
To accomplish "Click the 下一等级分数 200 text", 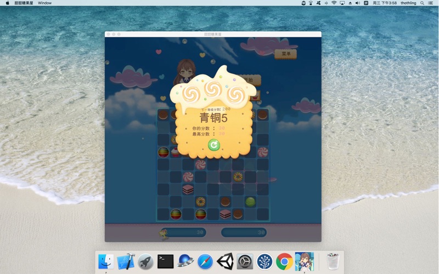I will tap(216, 109).
